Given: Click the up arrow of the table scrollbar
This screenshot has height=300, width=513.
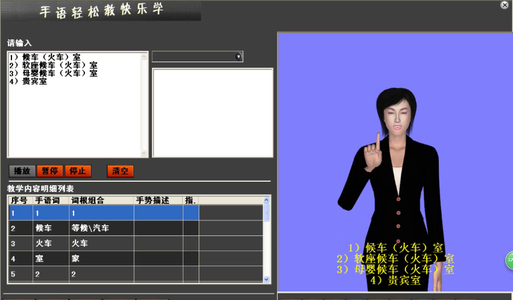Looking at the screenshot, I should coord(266,200).
